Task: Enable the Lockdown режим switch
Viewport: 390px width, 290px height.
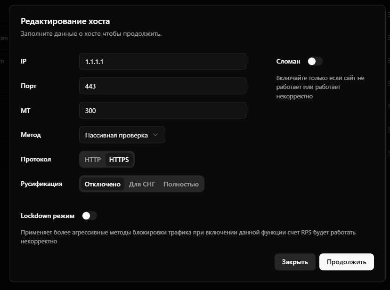Action: pos(89,216)
